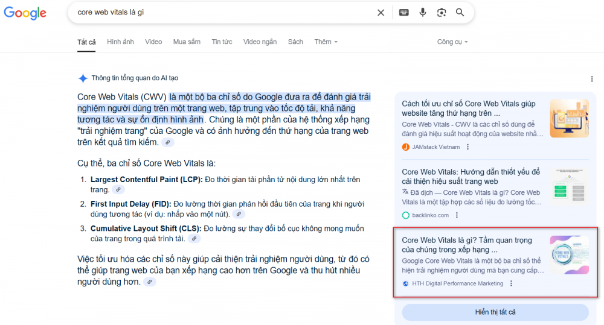Click the 'JAMstack Vietnam' source name
This screenshot has width=604, height=325.
pos(435,147)
